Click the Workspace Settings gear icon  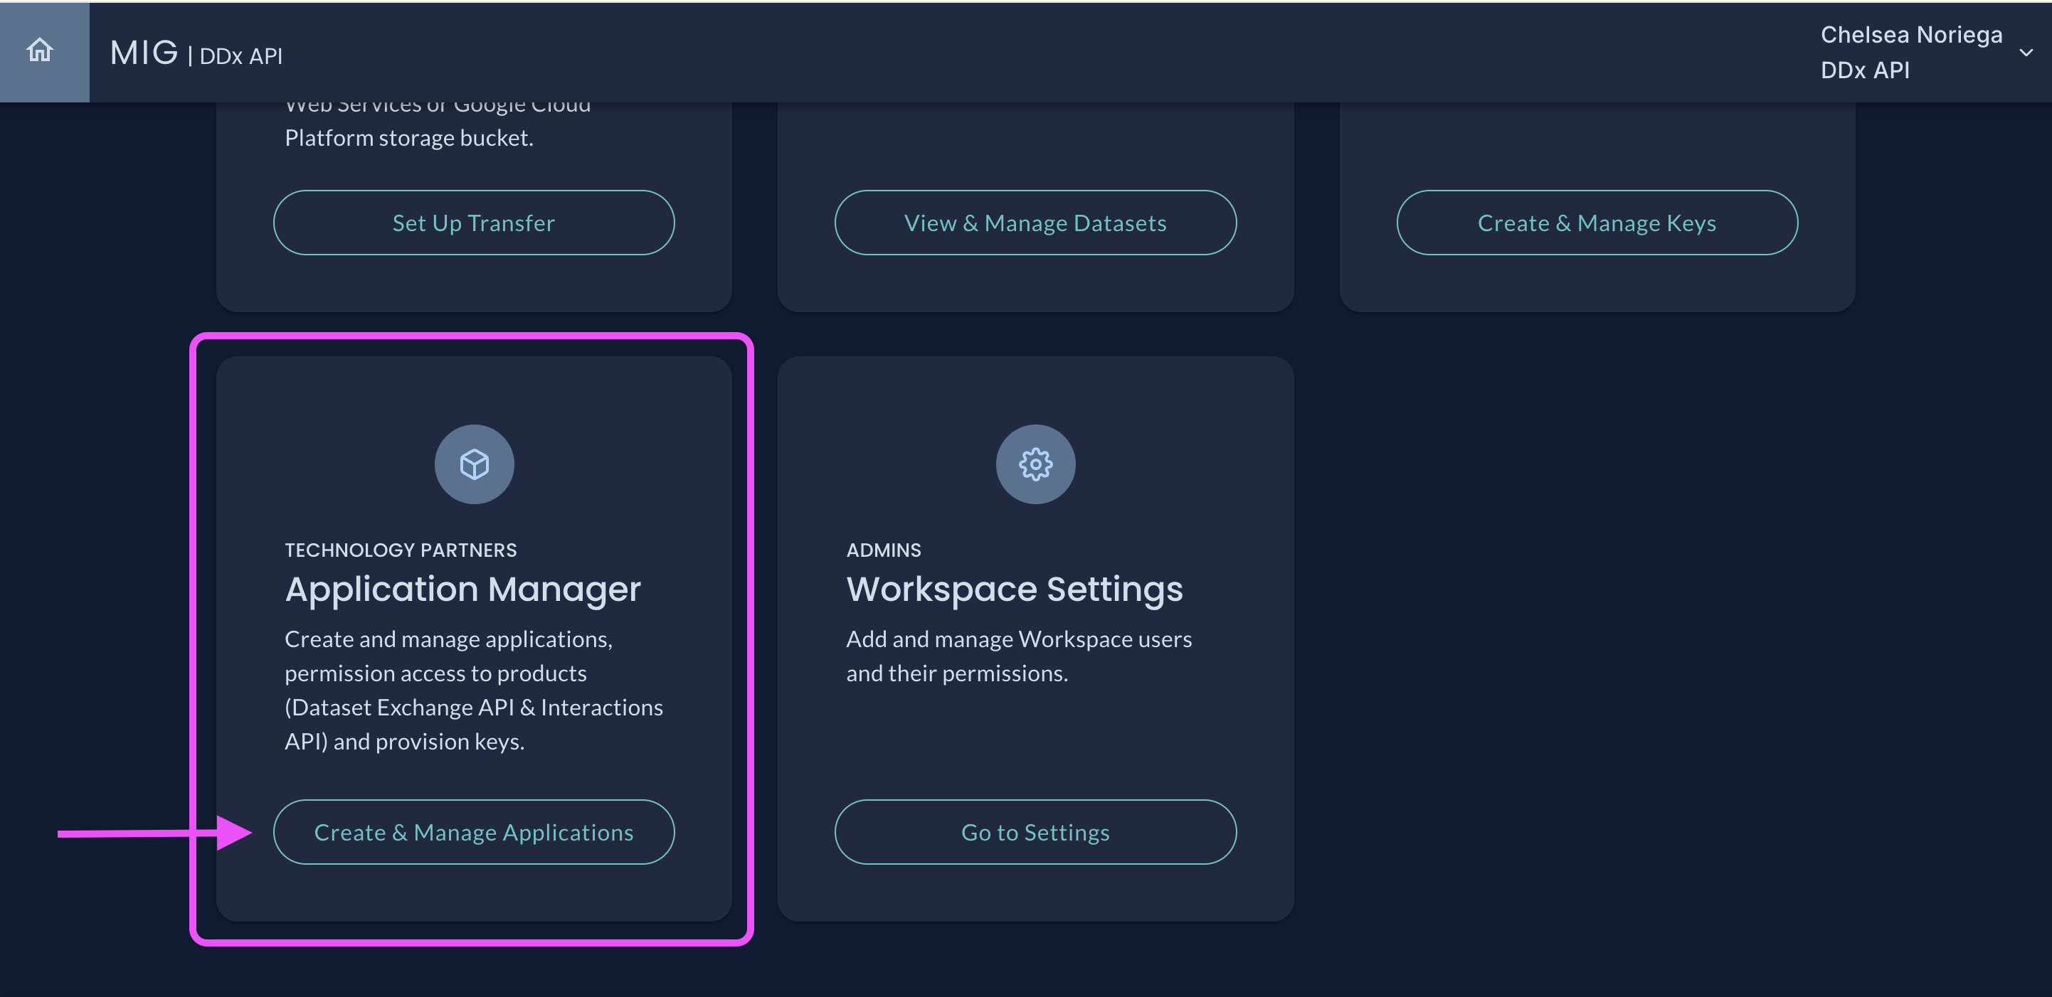(x=1035, y=464)
